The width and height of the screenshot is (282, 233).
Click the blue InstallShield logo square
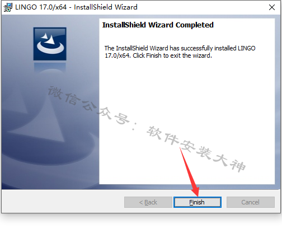pos(50,44)
